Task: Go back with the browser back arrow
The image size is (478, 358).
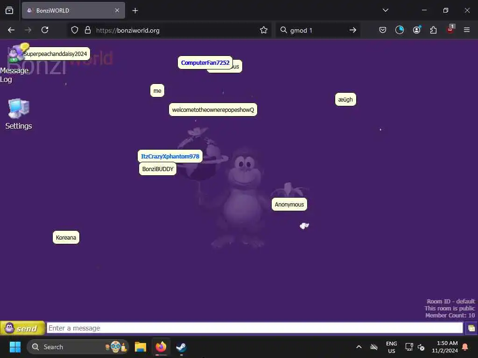Action: click(x=11, y=30)
